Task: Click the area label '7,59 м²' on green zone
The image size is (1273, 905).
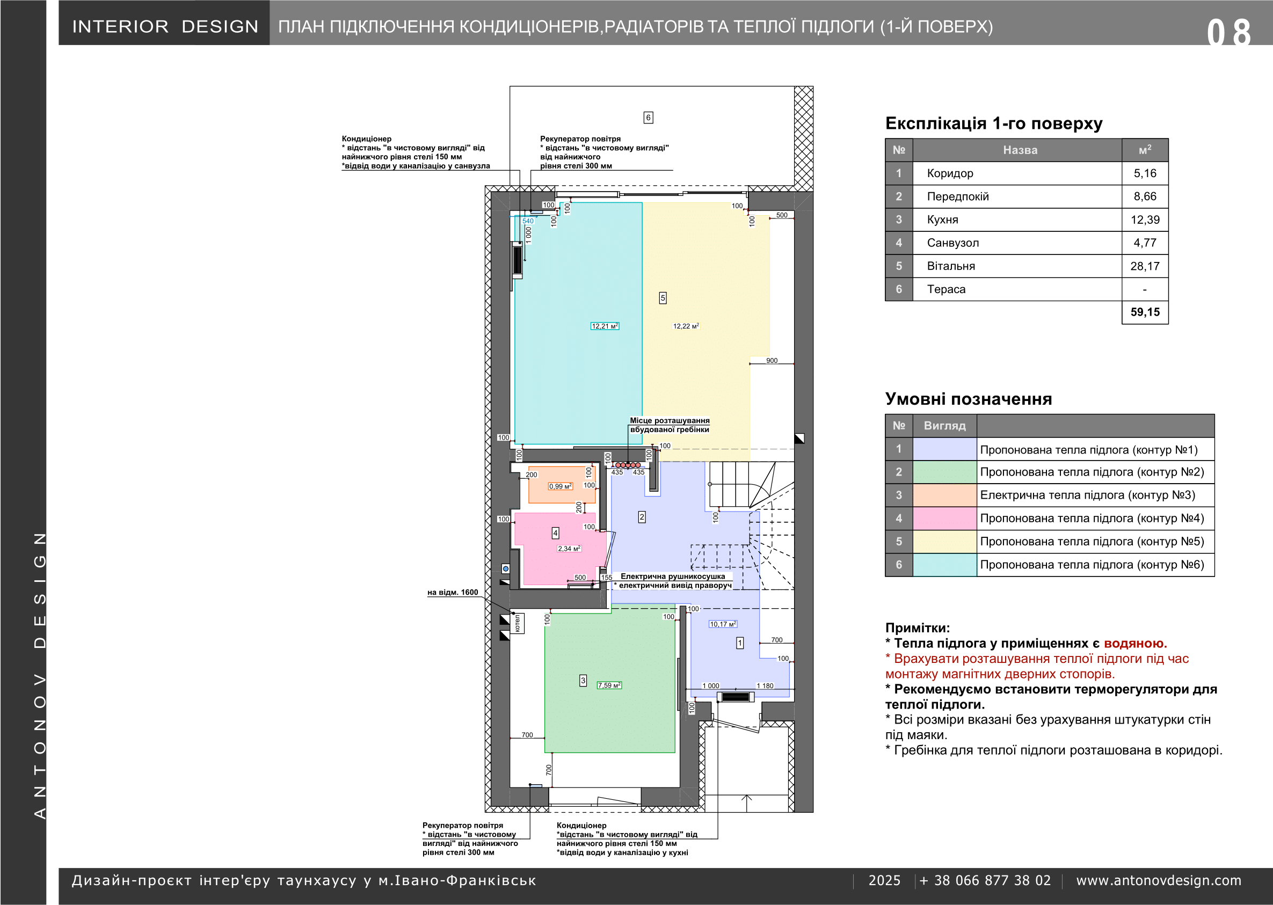Action: point(609,685)
